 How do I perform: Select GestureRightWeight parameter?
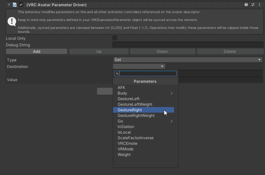point(143,116)
